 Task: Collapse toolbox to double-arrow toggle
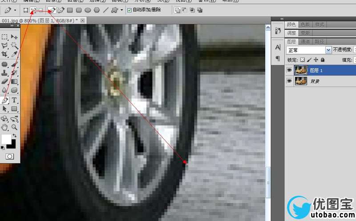[x=12, y=26]
